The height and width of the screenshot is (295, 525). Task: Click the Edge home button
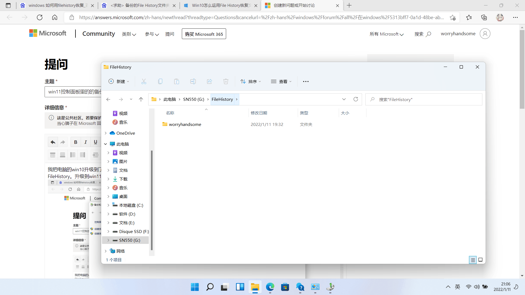click(55, 17)
